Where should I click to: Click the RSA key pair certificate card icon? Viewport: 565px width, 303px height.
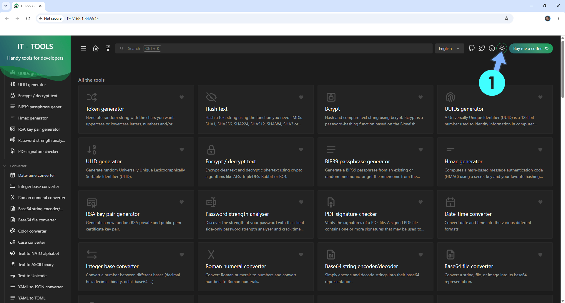[x=92, y=202]
